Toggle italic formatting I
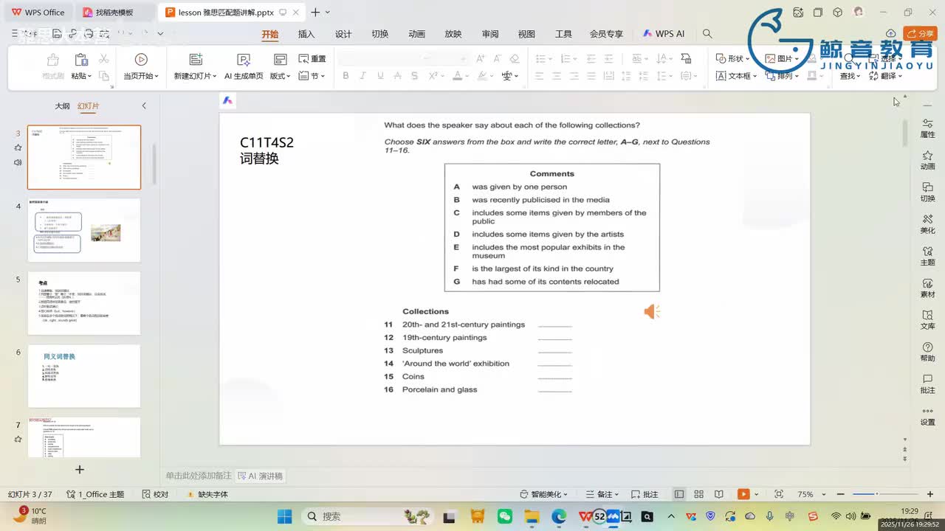 point(362,76)
